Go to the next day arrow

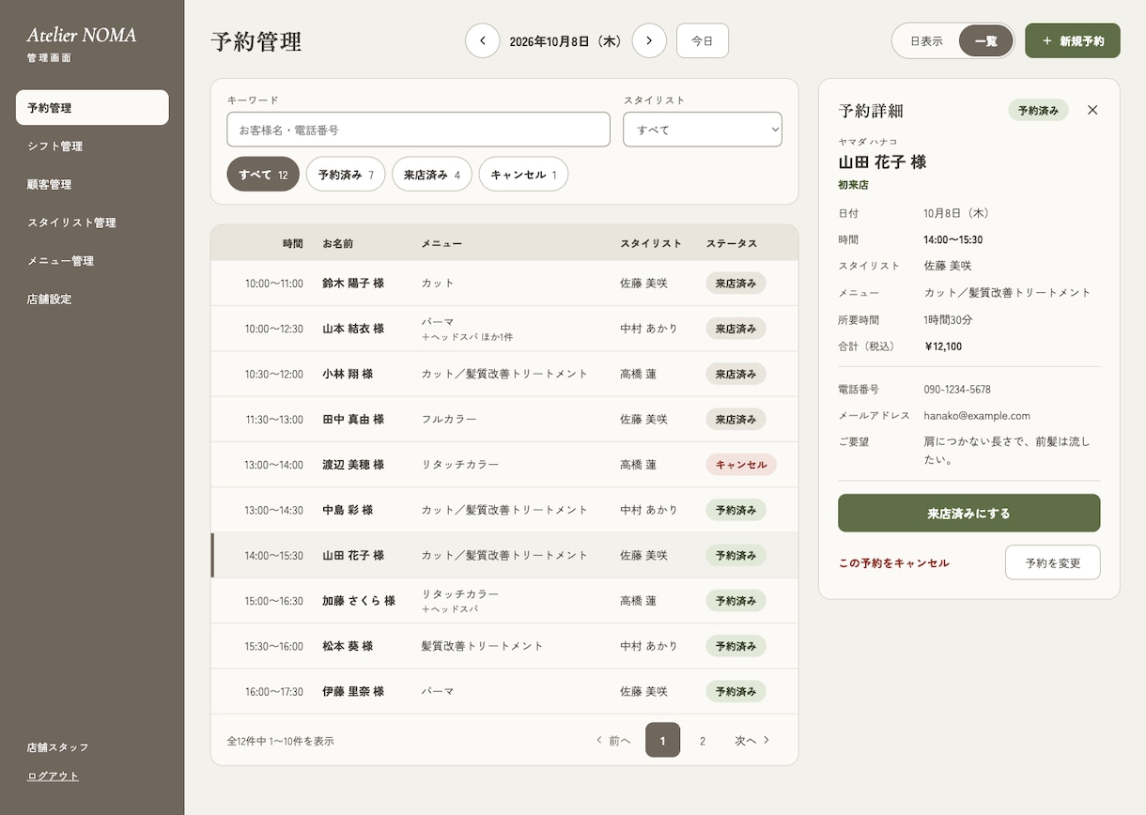tap(649, 41)
